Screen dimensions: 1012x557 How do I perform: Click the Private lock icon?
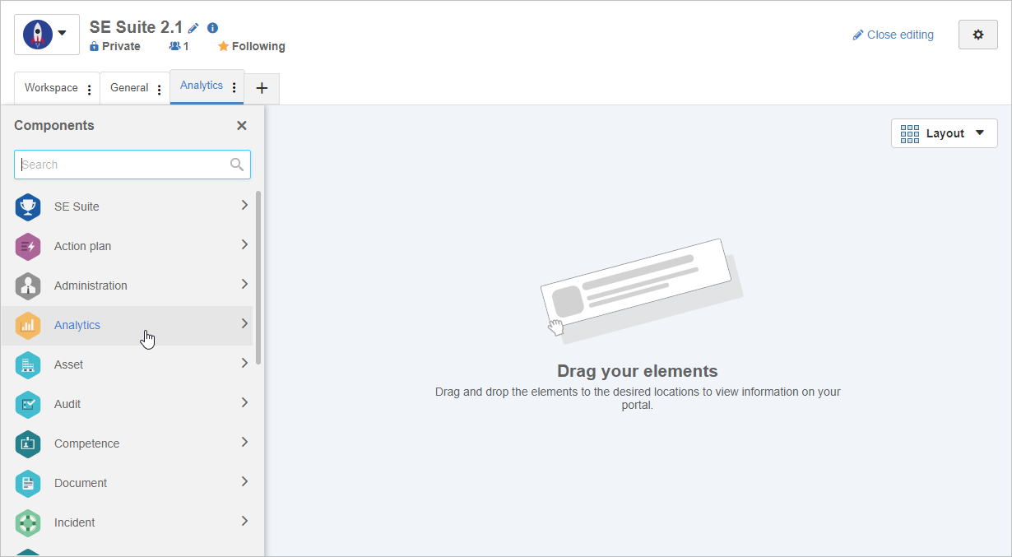tap(95, 47)
